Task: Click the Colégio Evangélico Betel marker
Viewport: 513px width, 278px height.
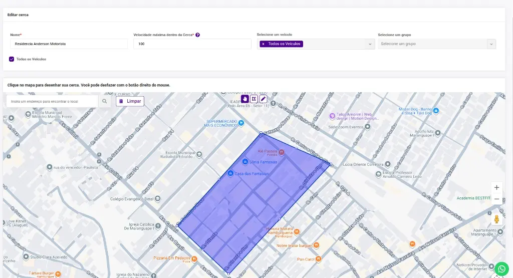Action: pos(158,198)
